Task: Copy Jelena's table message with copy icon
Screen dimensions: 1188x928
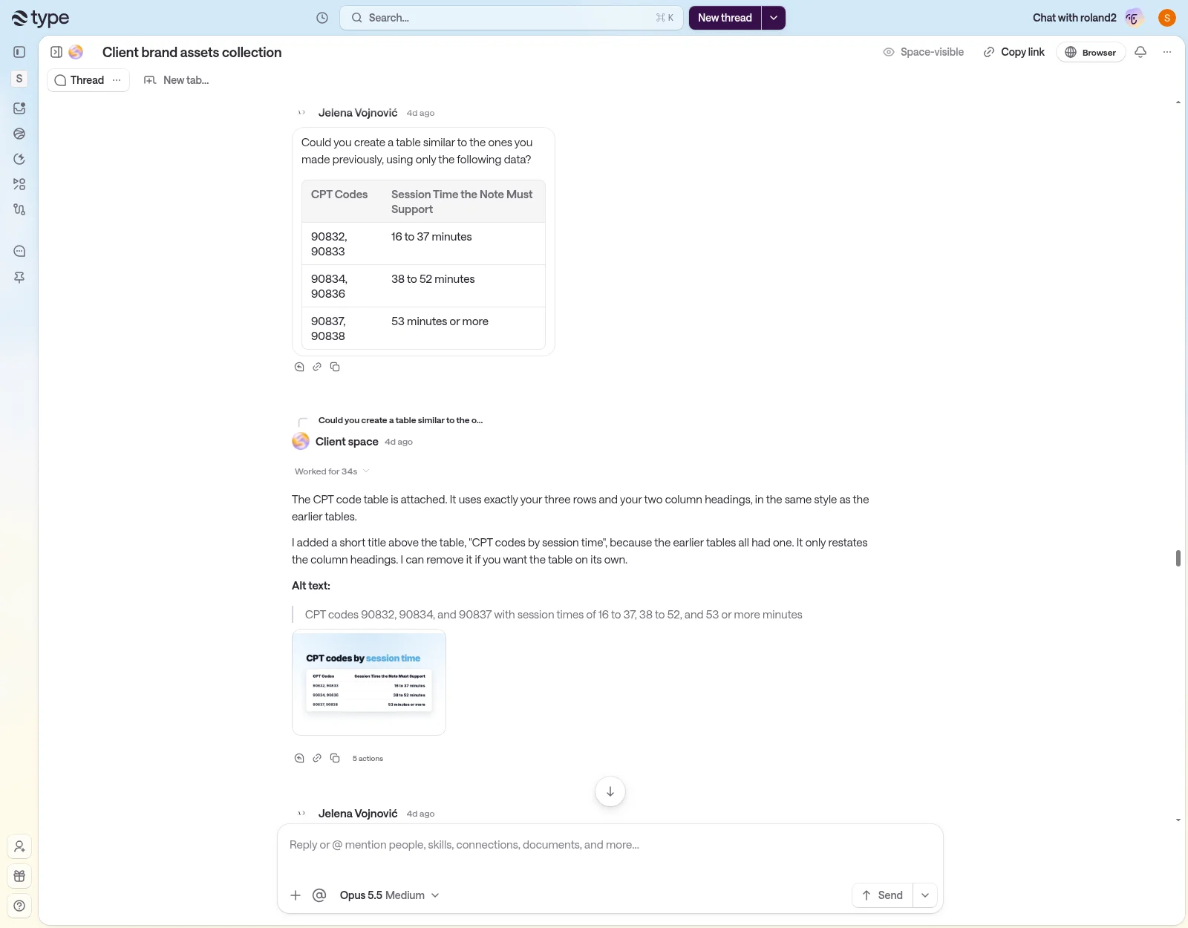Action: [335, 367]
